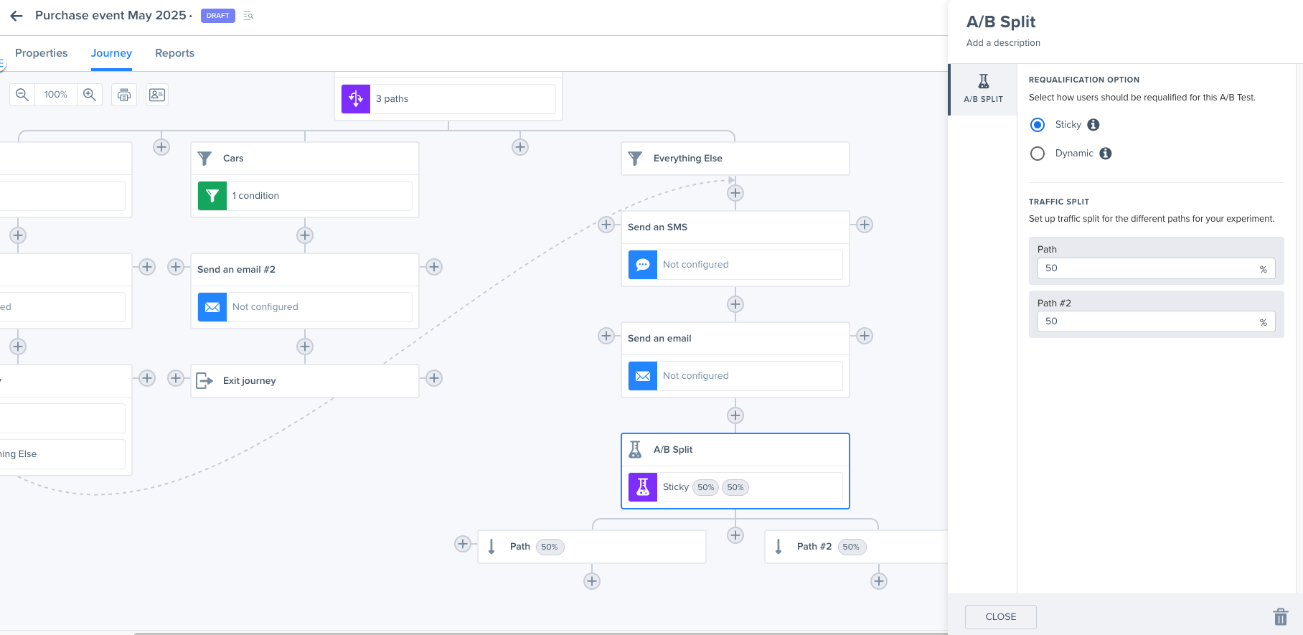Add step left of Path branch

coord(463,544)
